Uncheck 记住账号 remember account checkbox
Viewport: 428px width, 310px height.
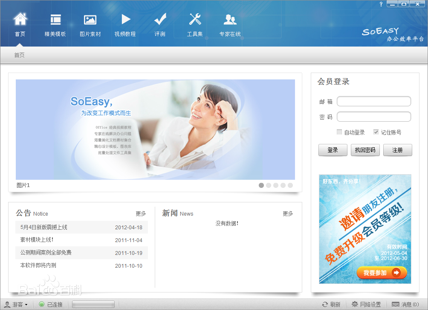376,132
